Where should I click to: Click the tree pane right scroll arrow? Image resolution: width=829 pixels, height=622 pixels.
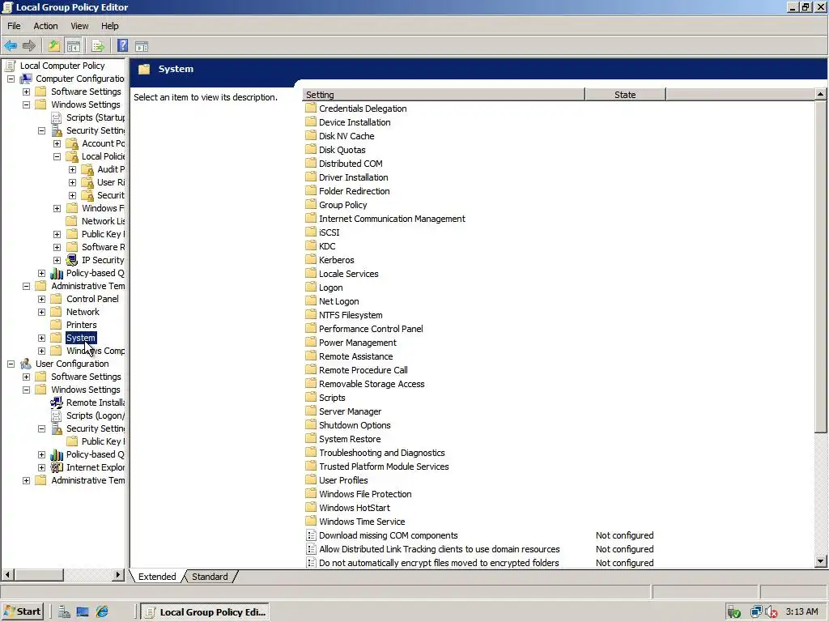(118, 574)
